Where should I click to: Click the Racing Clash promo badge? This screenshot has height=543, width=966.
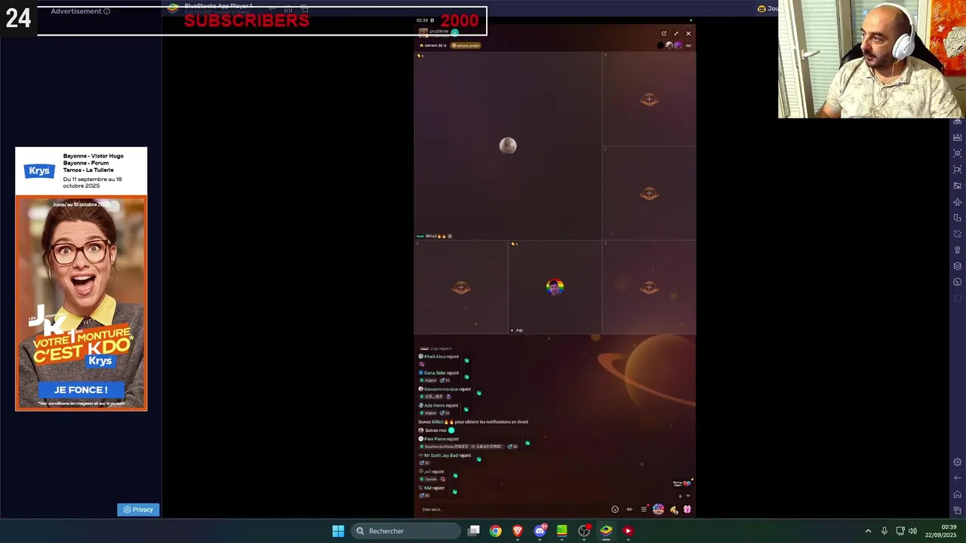pos(682,483)
